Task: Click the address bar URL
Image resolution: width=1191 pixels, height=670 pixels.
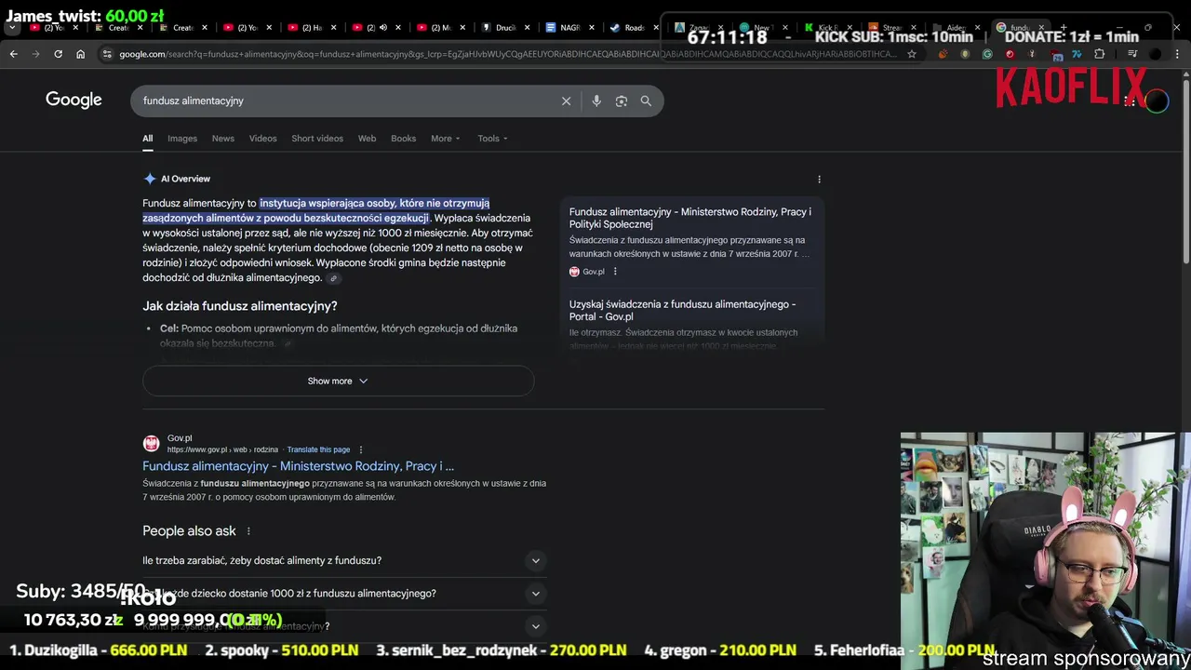Action: 507,54
